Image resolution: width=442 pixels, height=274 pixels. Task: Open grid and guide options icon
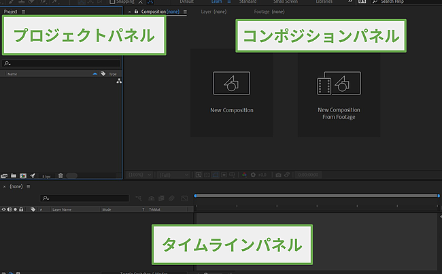232,175
